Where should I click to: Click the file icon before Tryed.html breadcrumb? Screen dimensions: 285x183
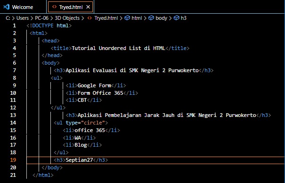tap(90, 18)
